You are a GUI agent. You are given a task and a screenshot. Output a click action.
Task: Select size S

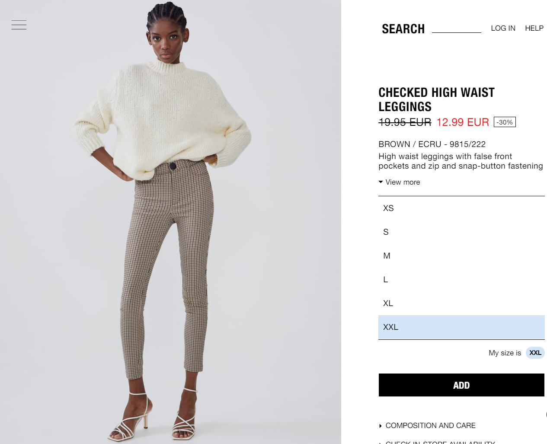point(461,232)
